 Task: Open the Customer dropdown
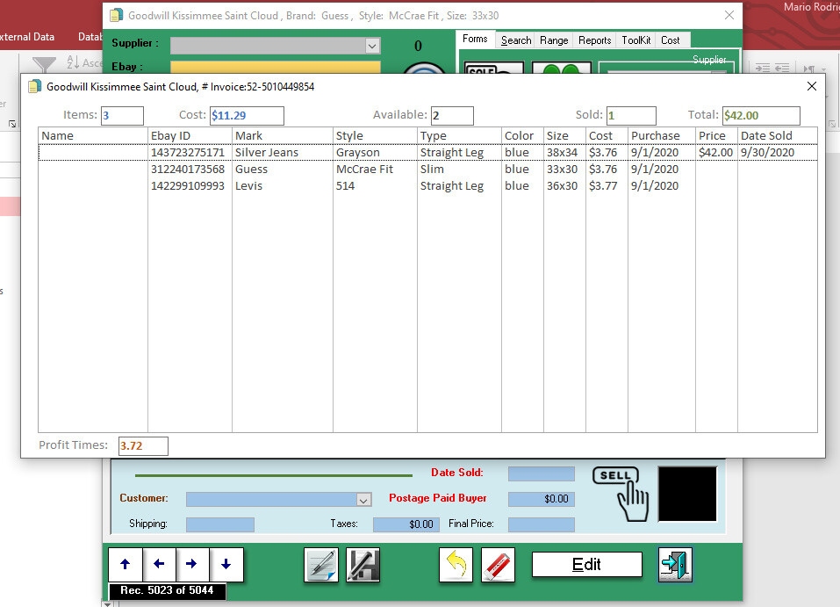(x=364, y=499)
